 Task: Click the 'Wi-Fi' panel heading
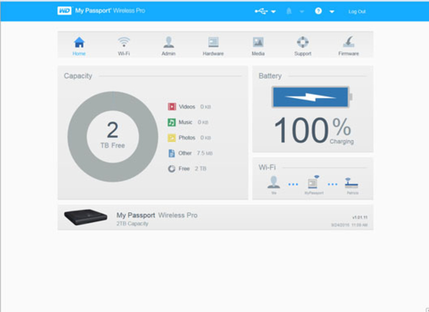[267, 167]
